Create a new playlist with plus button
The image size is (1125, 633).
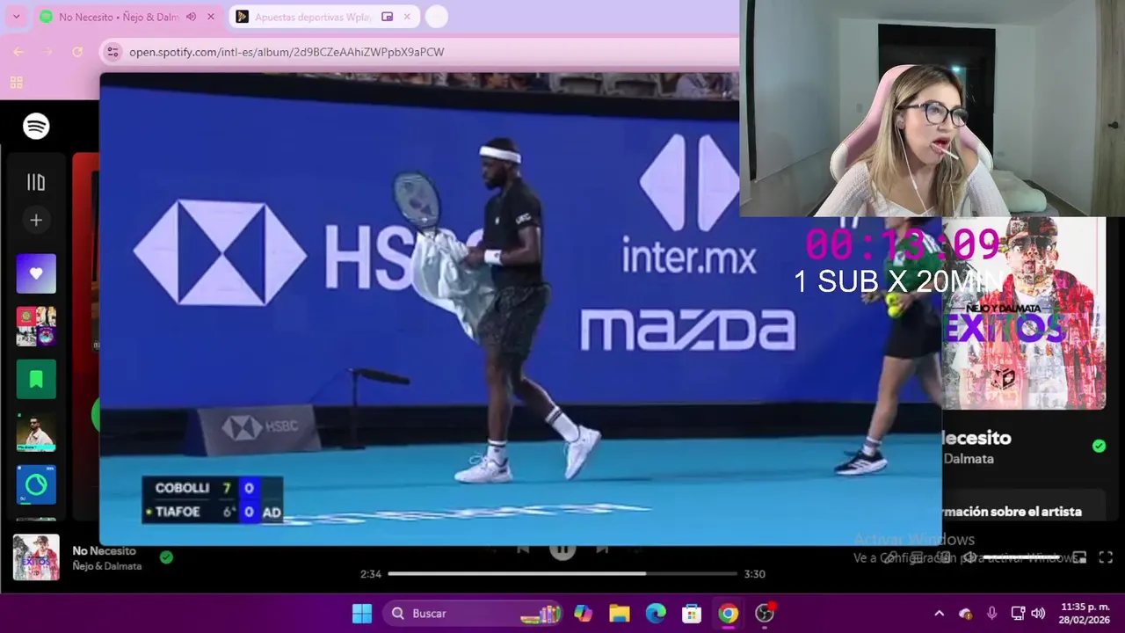click(36, 220)
